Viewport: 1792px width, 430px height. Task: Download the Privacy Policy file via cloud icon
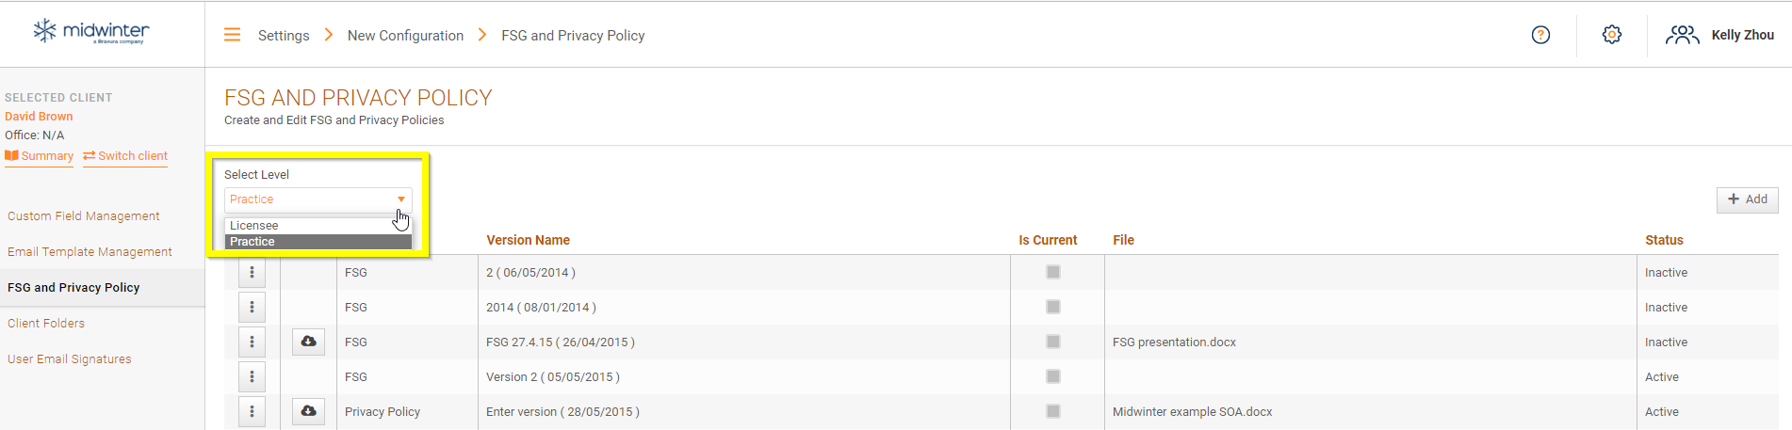point(308,411)
